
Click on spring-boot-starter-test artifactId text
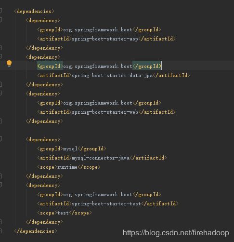(106, 204)
